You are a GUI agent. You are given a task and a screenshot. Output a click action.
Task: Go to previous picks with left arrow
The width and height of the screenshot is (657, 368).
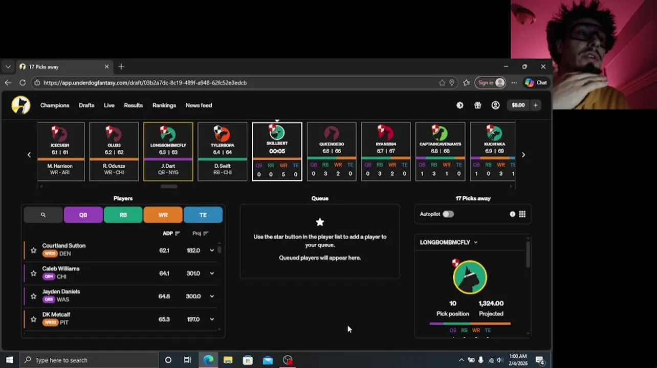pos(29,154)
